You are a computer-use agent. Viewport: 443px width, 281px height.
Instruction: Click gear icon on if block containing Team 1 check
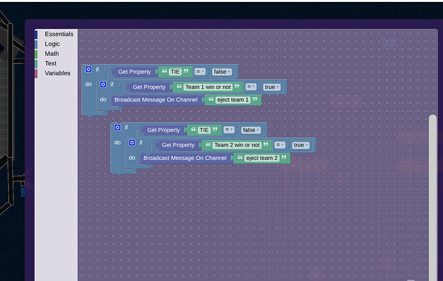(x=103, y=85)
